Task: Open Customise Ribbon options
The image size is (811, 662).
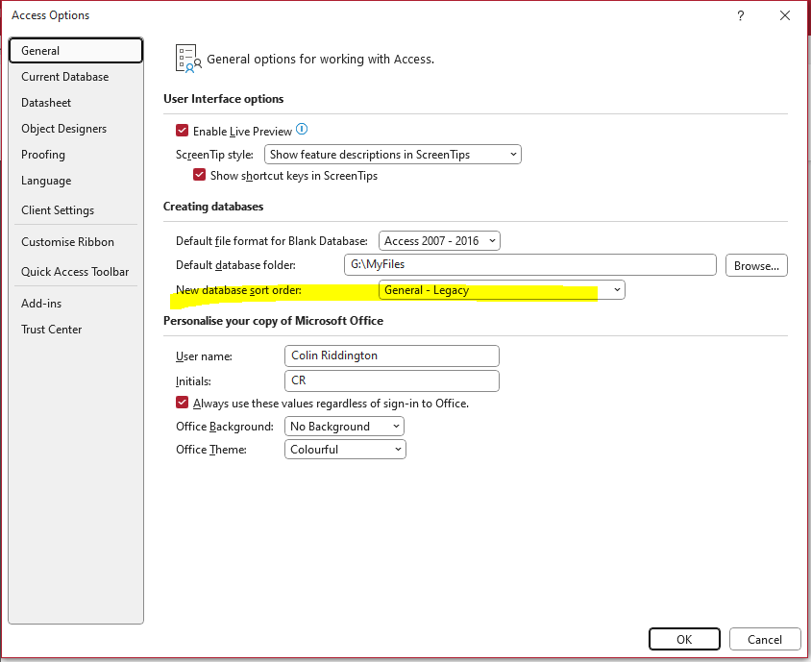Action: (76, 241)
